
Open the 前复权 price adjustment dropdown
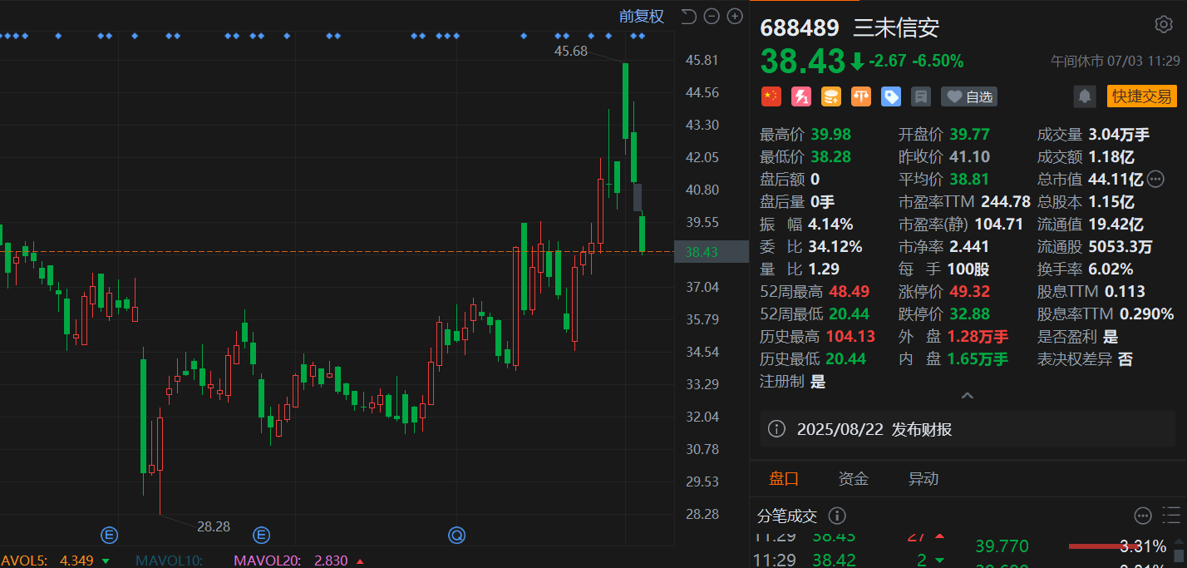(642, 16)
